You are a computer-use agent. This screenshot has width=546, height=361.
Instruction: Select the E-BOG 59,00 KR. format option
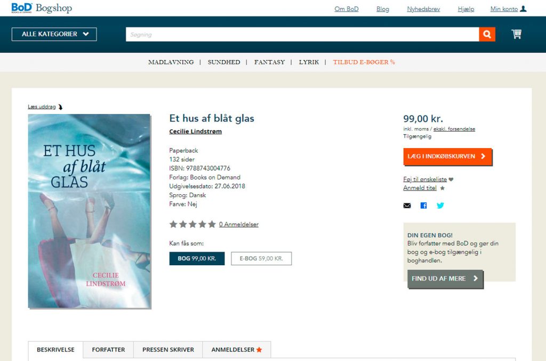[x=261, y=258]
